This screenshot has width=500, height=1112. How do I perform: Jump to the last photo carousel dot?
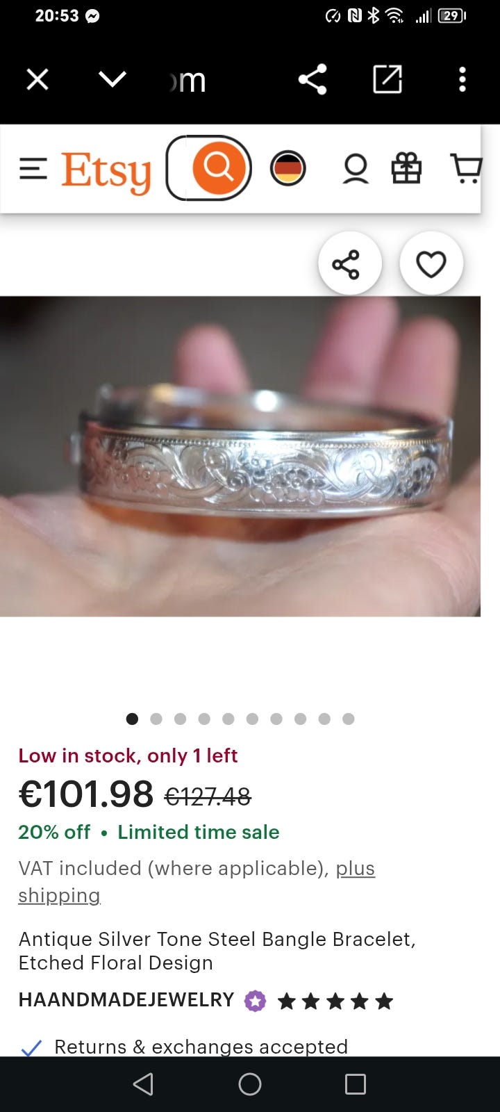pyautogui.click(x=349, y=719)
